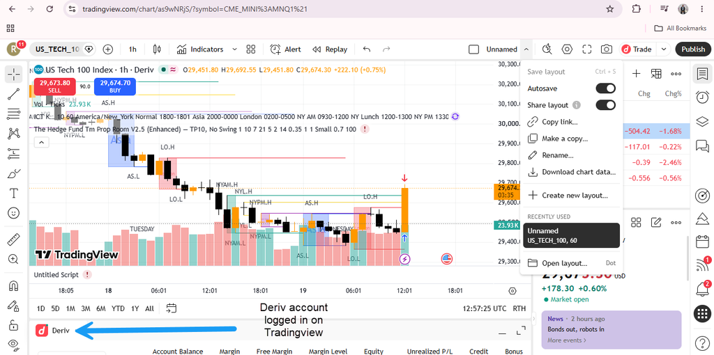Open quick search magnifier icon
This screenshot has width=714, height=355.
tap(547, 49)
